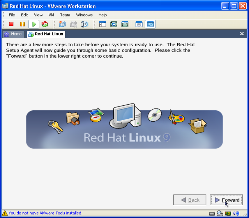Viewport: 249px width, 218px height.
Task: Click the red Power Off button
Action: click(x=11, y=24)
